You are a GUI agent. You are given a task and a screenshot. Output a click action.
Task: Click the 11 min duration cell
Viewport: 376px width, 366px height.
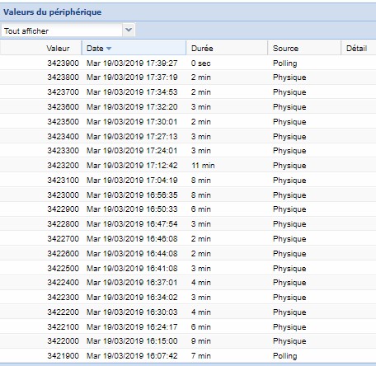[203, 166]
